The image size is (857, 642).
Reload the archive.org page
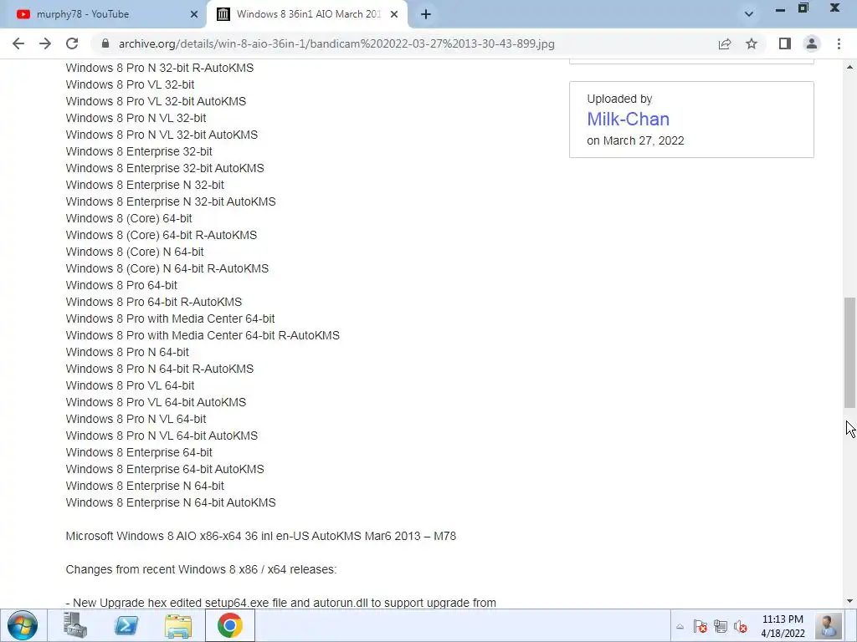72,43
